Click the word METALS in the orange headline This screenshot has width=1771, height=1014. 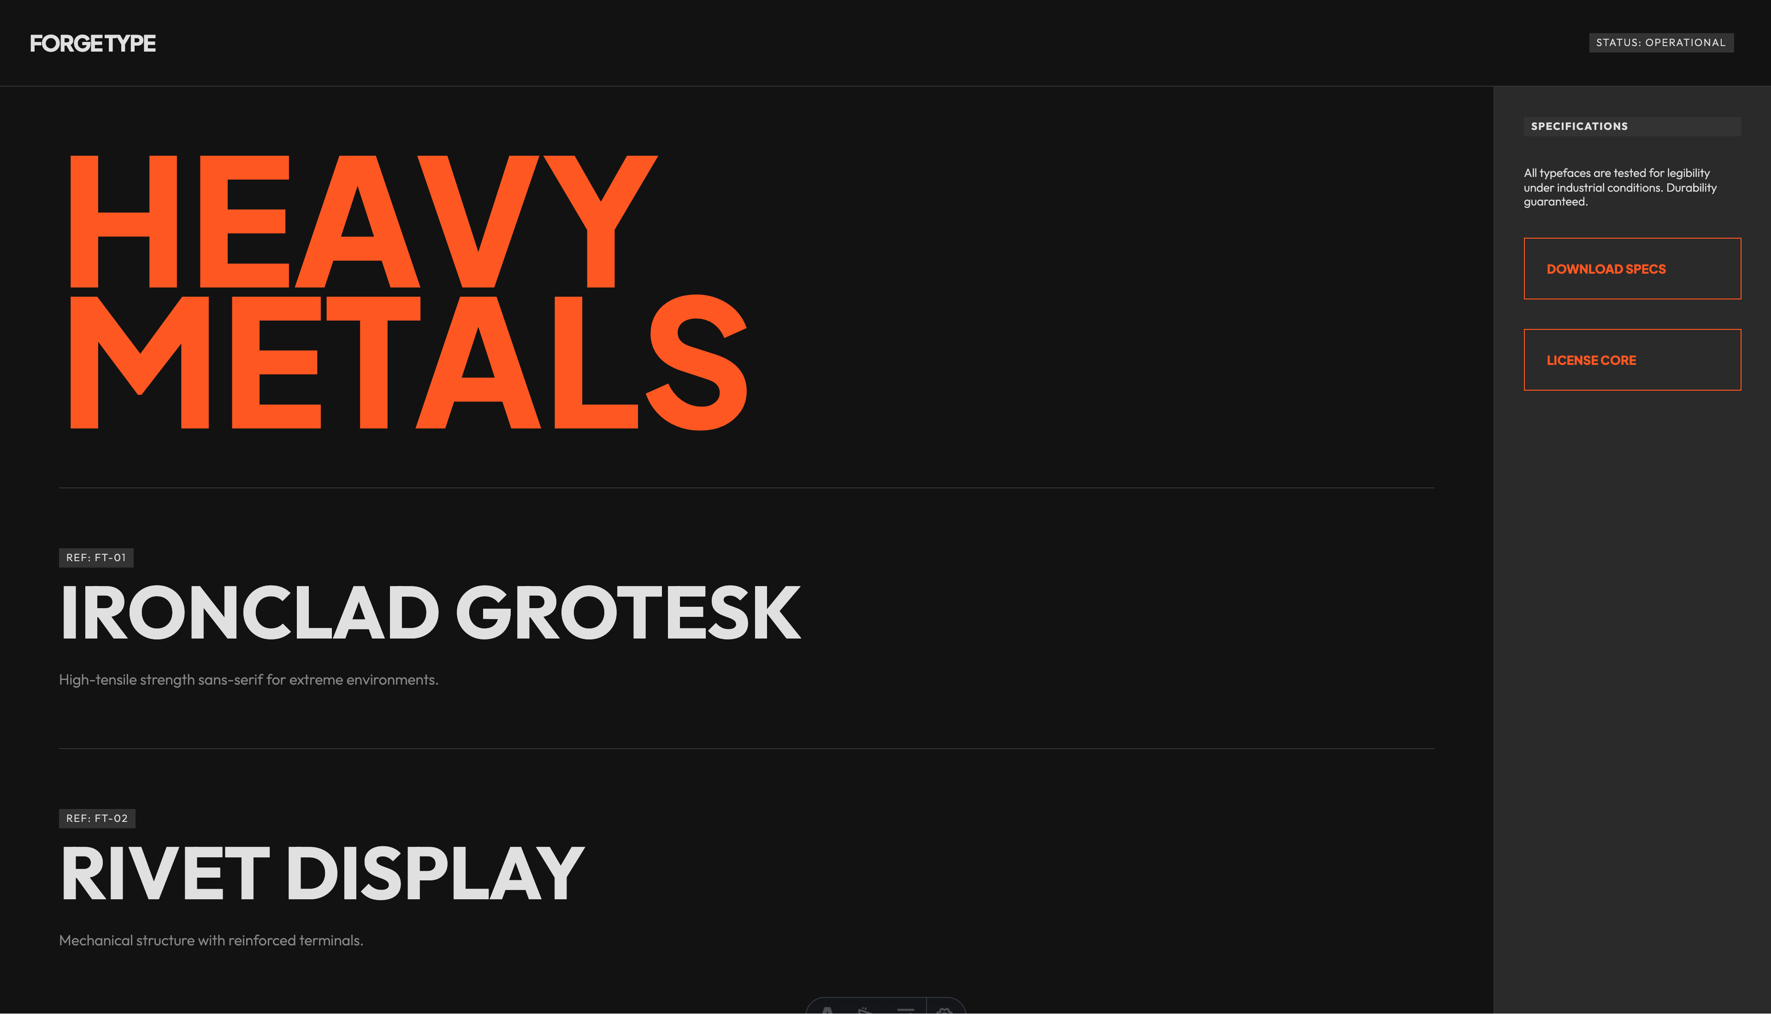point(407,362)
